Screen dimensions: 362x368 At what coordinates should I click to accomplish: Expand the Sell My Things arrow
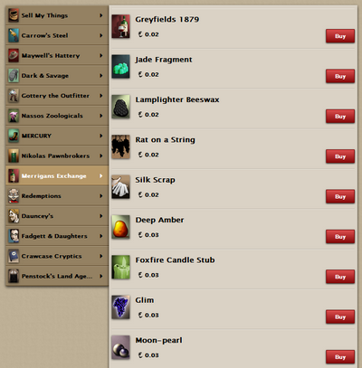[101, 15]
